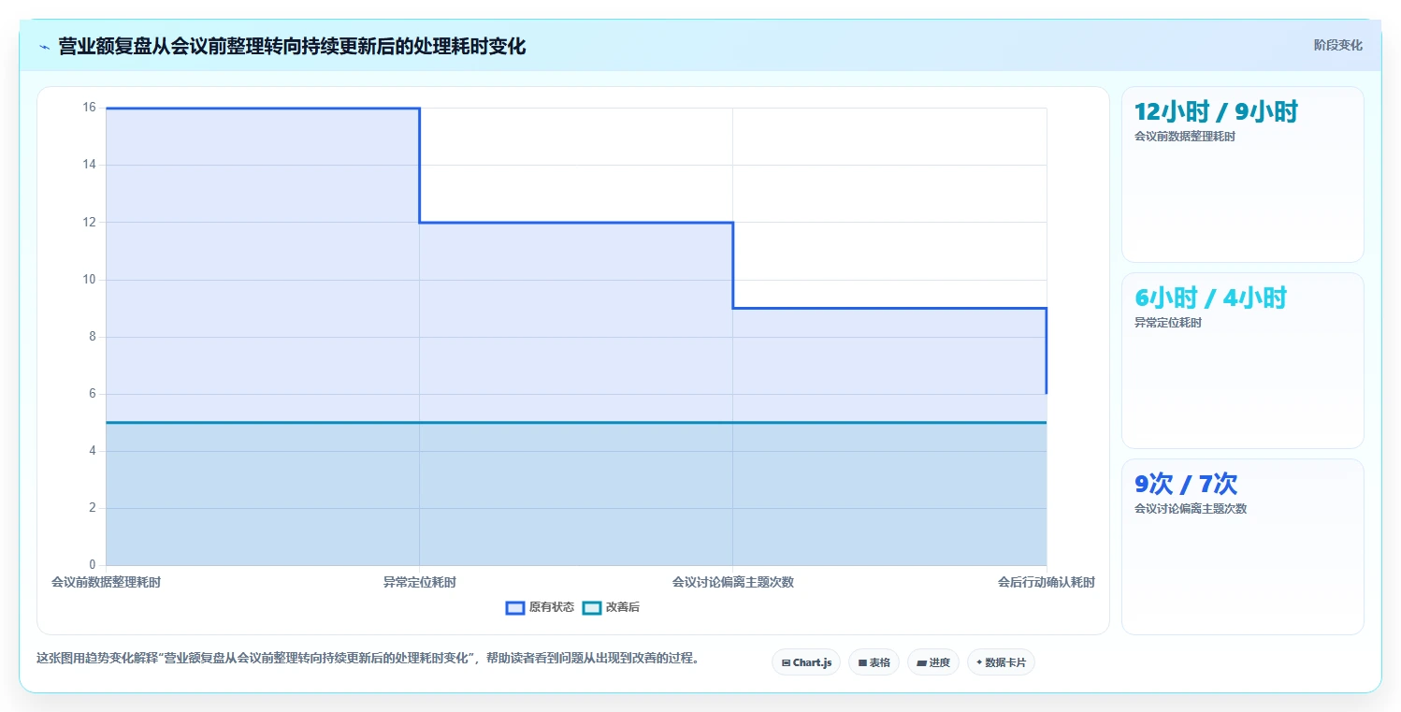Select the 数据卡片 tag chip
1401x712 pixels.
[x=1001, y=662]
